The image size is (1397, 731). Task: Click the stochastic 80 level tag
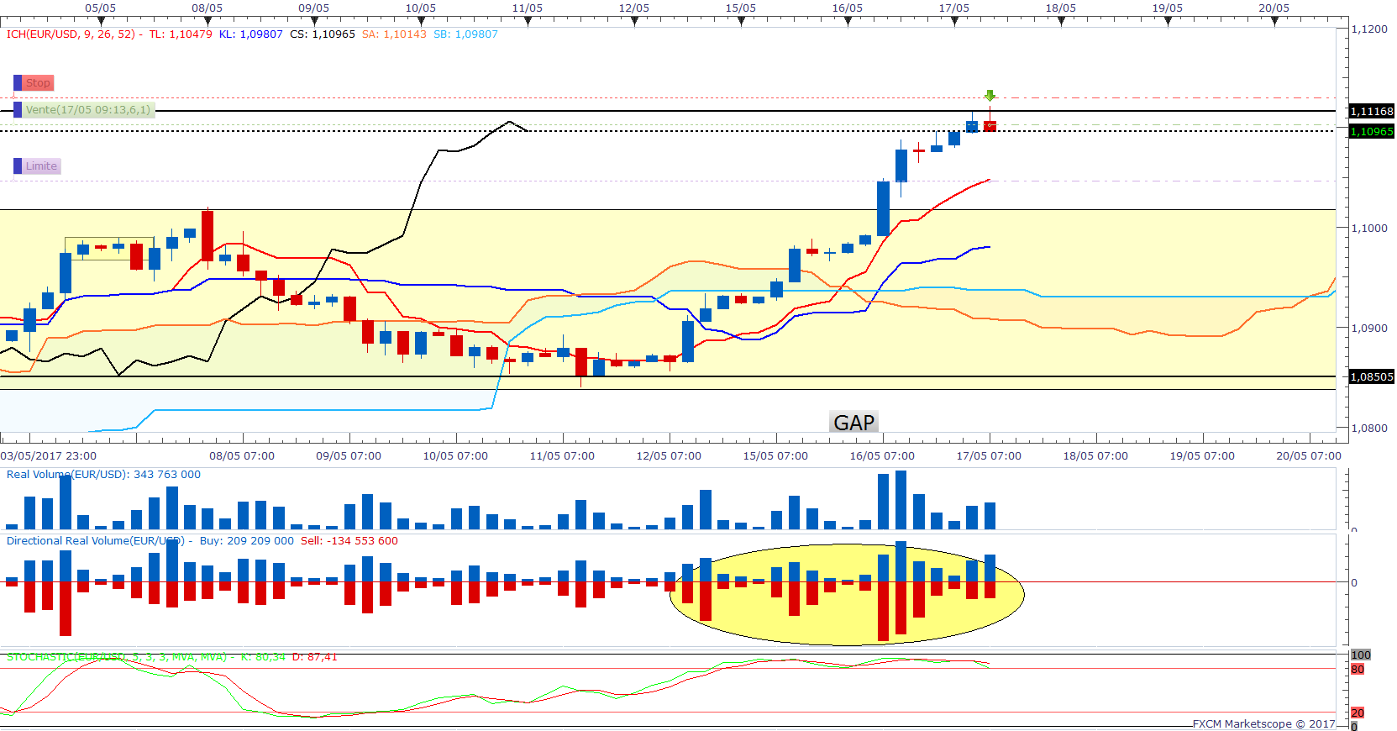click(1358, 670)
